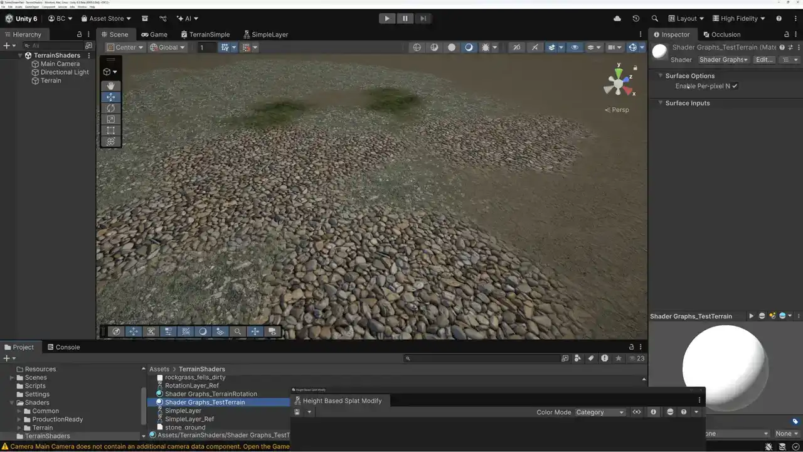Switch to the Console tab
The width and height of the screenshot is (803, 452).
tap(67, 347)
